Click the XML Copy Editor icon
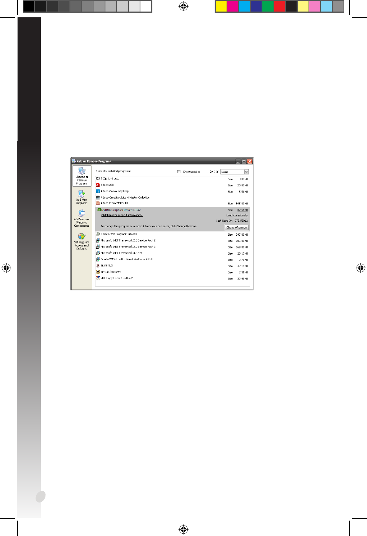This screenshot has width=367, height=536. coord(98,278)
